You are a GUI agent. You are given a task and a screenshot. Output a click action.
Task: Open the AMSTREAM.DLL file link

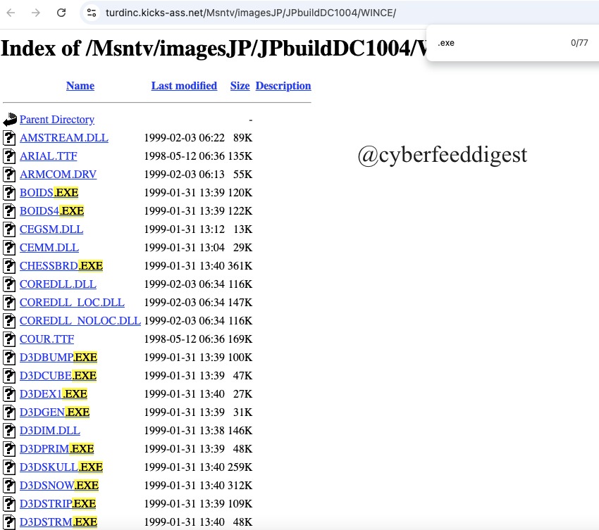coord(64,138)
